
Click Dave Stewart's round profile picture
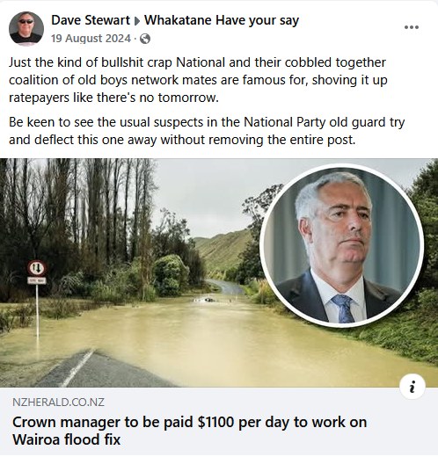pyautogui.click(x=26, y=28)
